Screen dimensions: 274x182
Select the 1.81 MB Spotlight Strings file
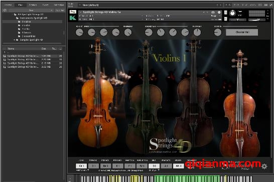click(x=32, y=56)
